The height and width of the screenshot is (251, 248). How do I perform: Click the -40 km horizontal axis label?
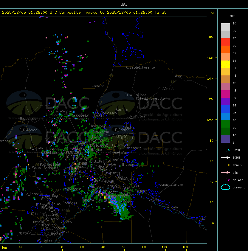[20, 247]
